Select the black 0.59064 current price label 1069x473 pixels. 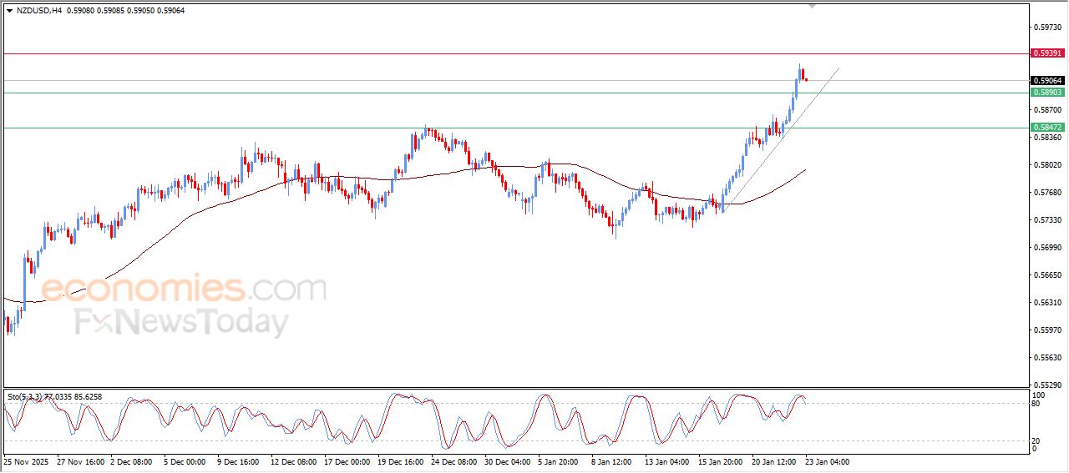click(1047, 81)
